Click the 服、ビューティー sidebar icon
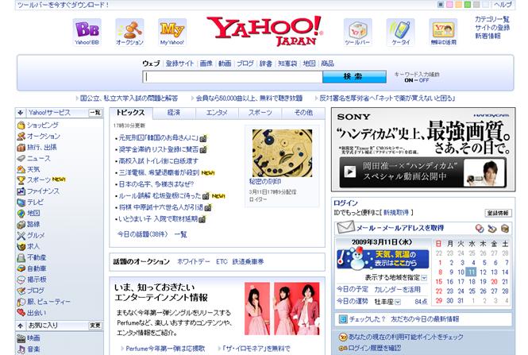This screenshot has height=355, width=528. [x=21, y=302]
